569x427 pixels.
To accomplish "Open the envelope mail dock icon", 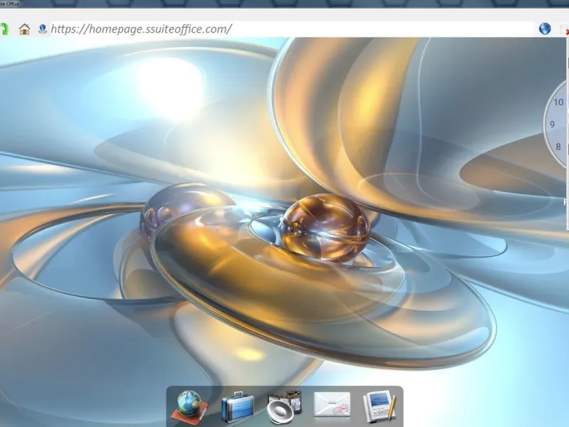I will [331, 405].
